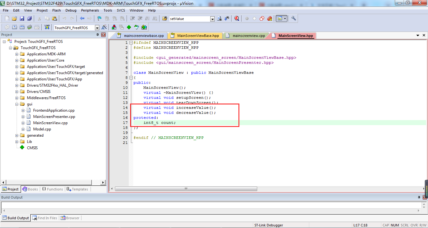
Task: Switch to the Books panel tab
Action: 30,189
